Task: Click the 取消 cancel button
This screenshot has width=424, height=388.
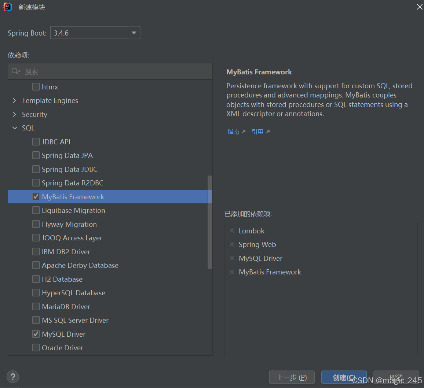Action: click(396, 377)
